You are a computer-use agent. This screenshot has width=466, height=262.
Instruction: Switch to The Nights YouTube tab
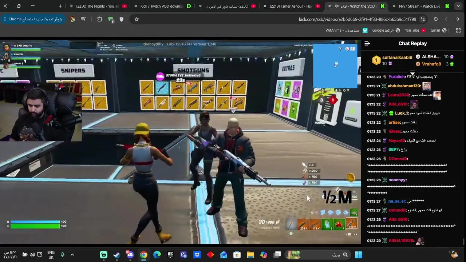pos(98,6)
